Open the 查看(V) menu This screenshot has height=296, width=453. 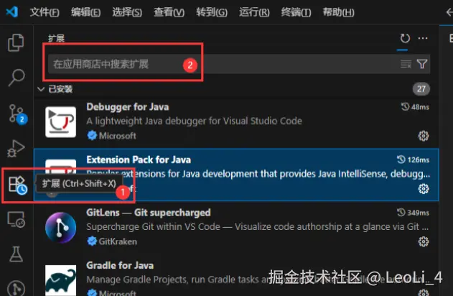point(169,12)
